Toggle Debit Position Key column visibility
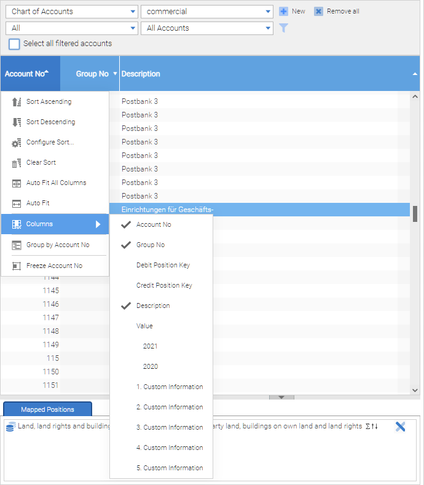The width and height of the screenshot is (424, 485). pos(163,265)
